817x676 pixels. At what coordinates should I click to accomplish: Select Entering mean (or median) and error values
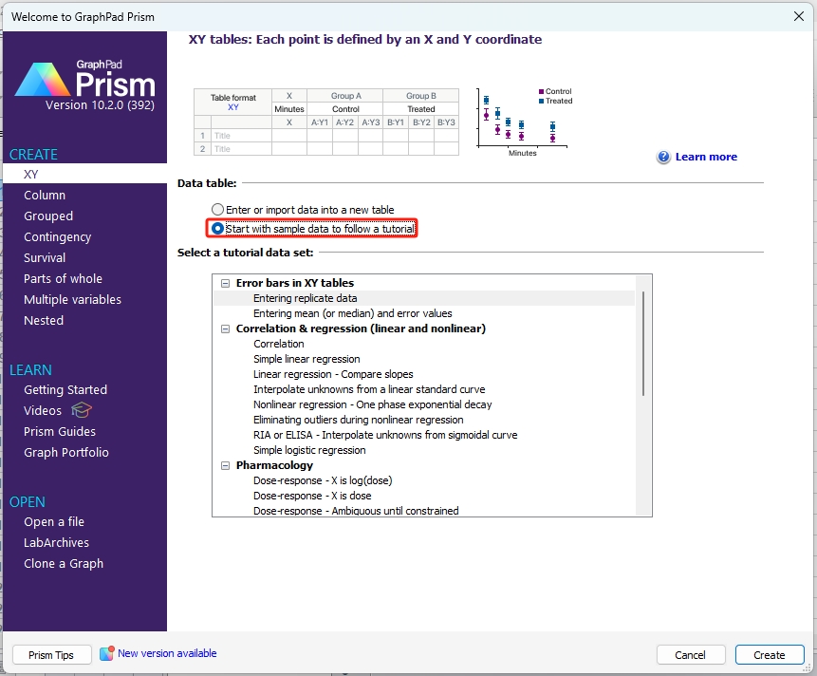click(353, 313)
